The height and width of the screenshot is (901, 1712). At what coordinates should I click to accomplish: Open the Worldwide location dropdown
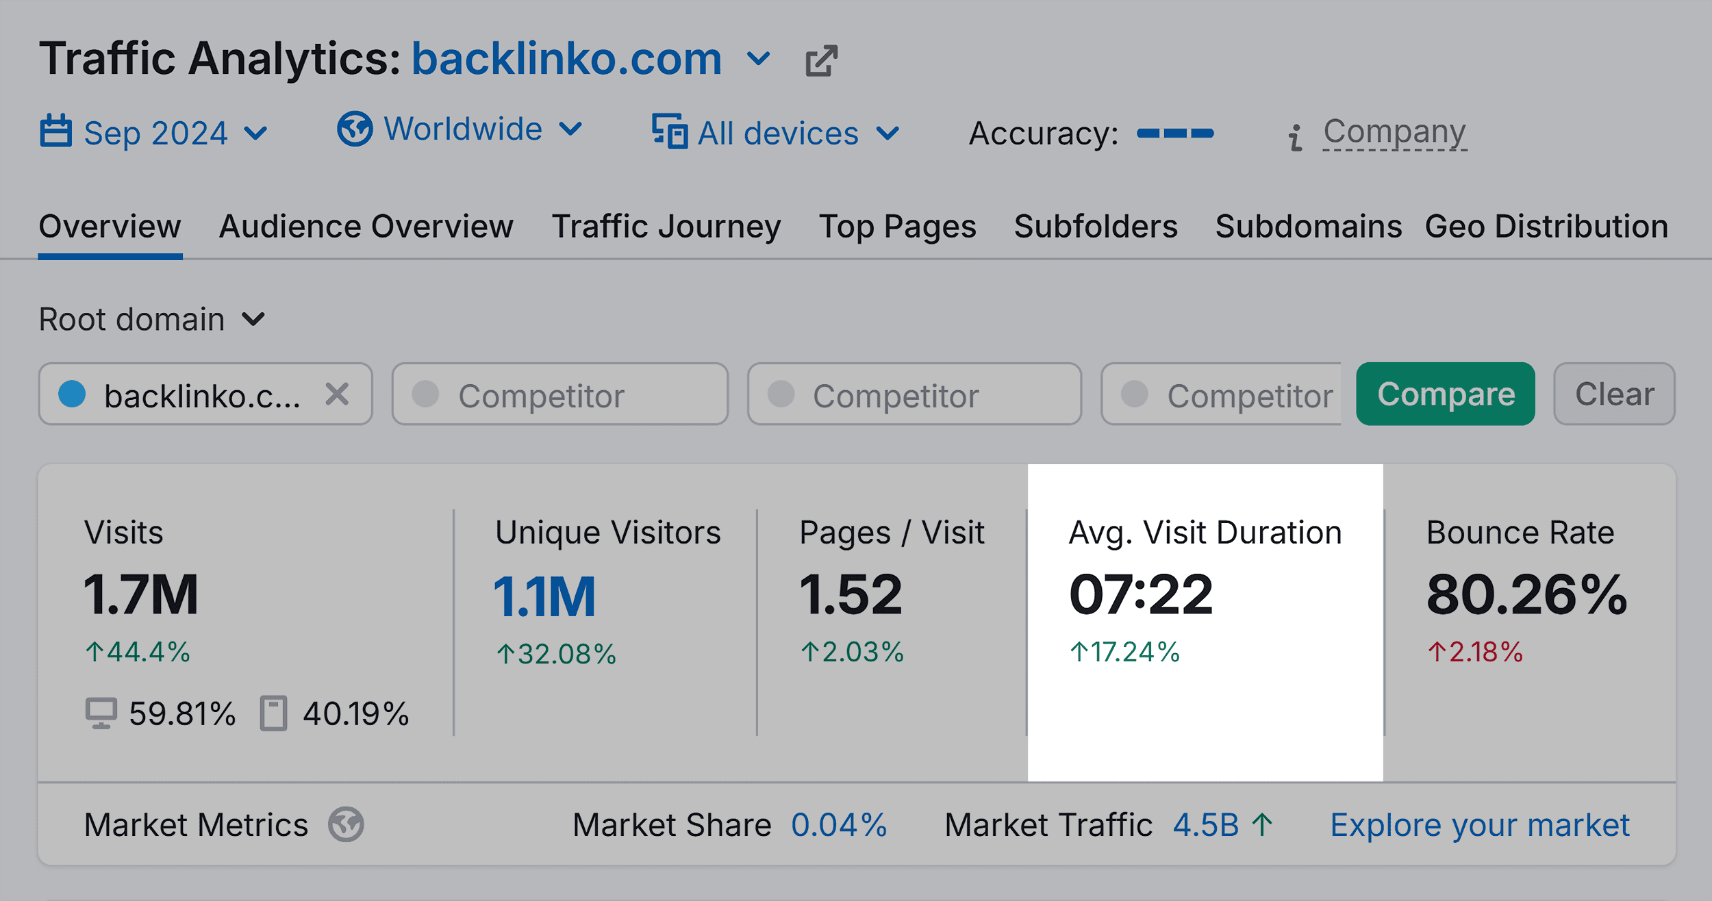pos(460,129)
